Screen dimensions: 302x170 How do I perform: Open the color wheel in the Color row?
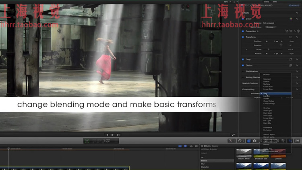(290, 19)
